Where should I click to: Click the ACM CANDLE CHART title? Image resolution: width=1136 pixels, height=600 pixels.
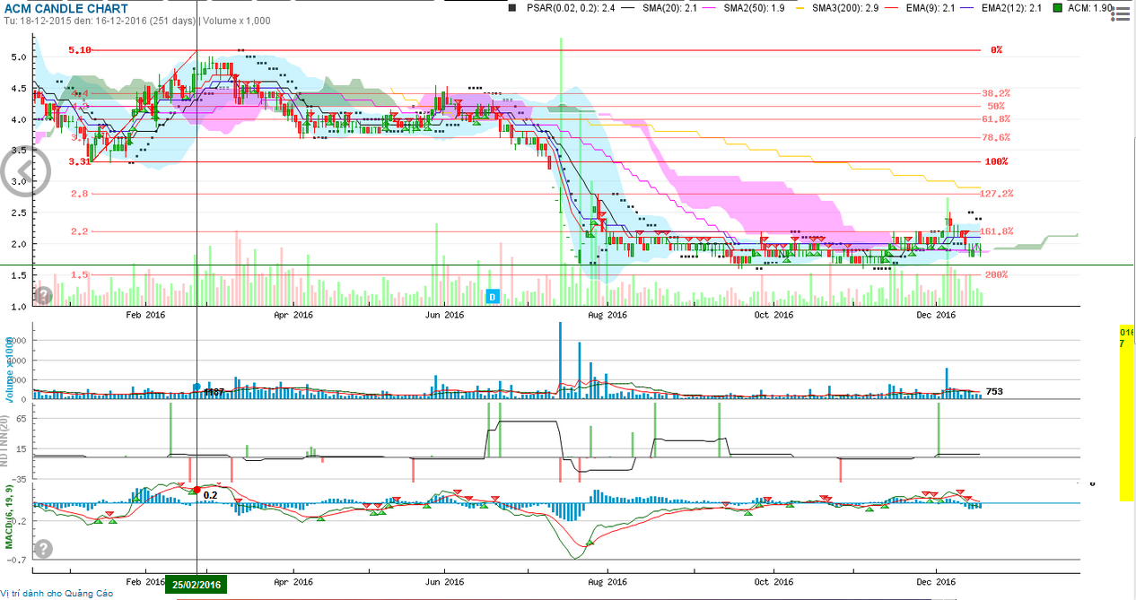[x=66, y=8]
